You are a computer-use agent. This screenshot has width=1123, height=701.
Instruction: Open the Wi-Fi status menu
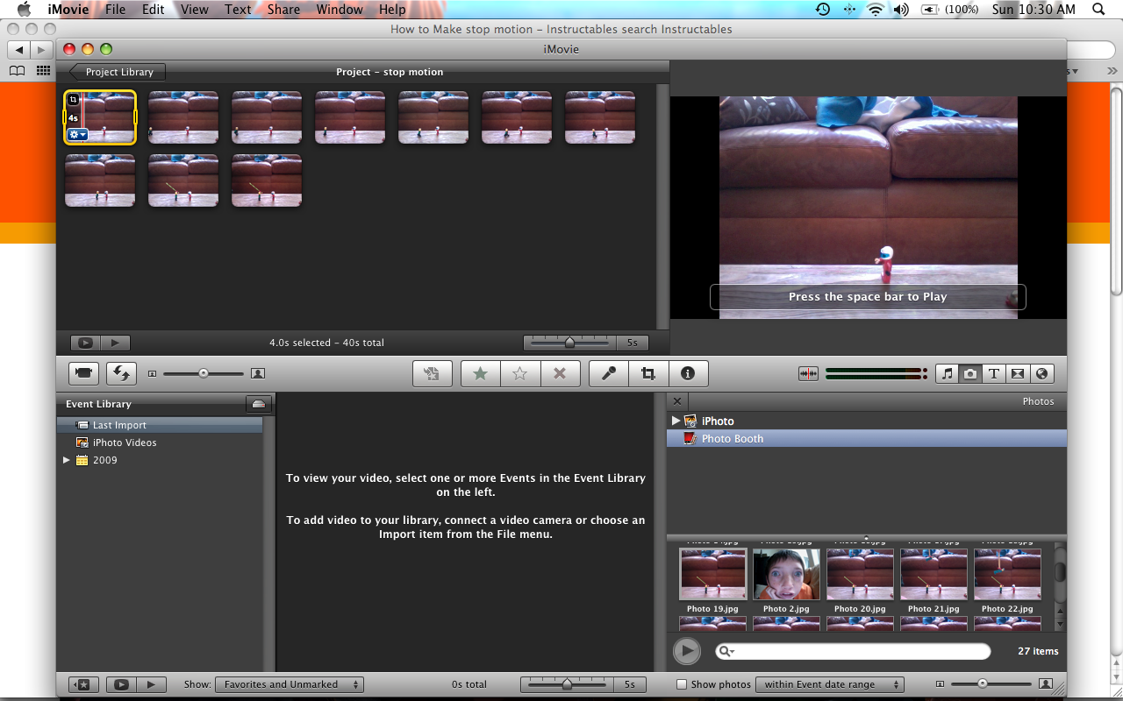[875, 10]
